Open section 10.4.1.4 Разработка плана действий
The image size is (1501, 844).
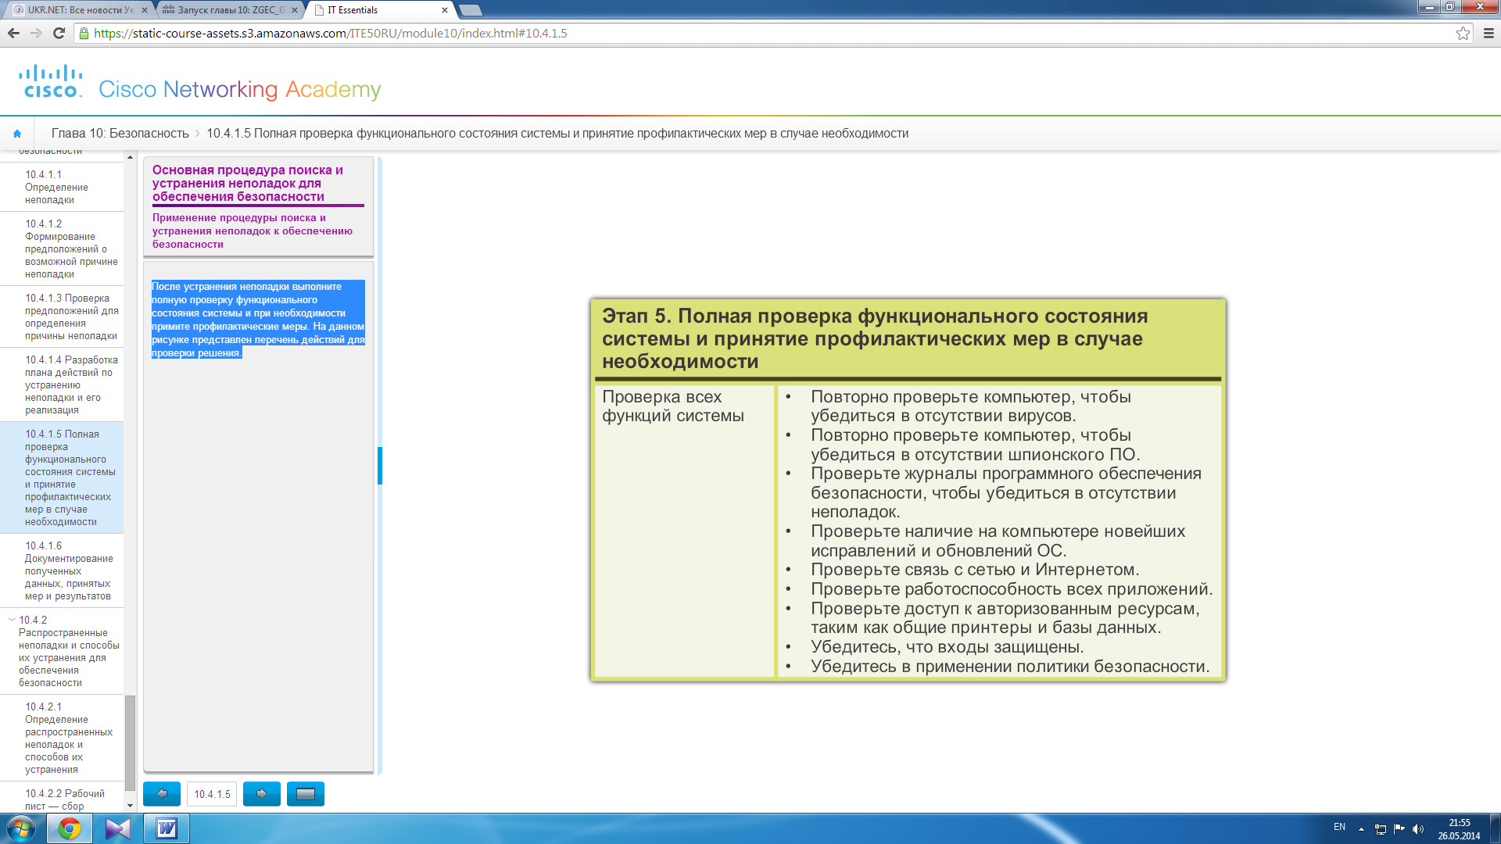pyautogui.click(x=62, y=384)
